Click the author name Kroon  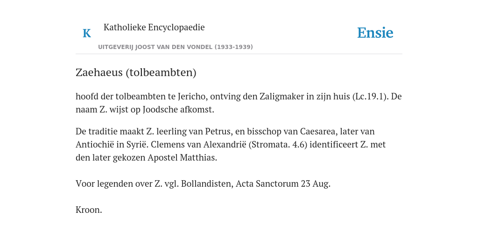[x=89, y=210]
